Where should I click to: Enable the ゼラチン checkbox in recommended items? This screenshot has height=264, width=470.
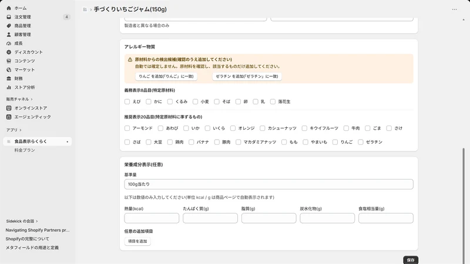[361, 142]
